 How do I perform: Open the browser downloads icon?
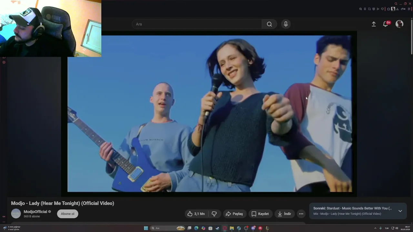tap(398, 9)
